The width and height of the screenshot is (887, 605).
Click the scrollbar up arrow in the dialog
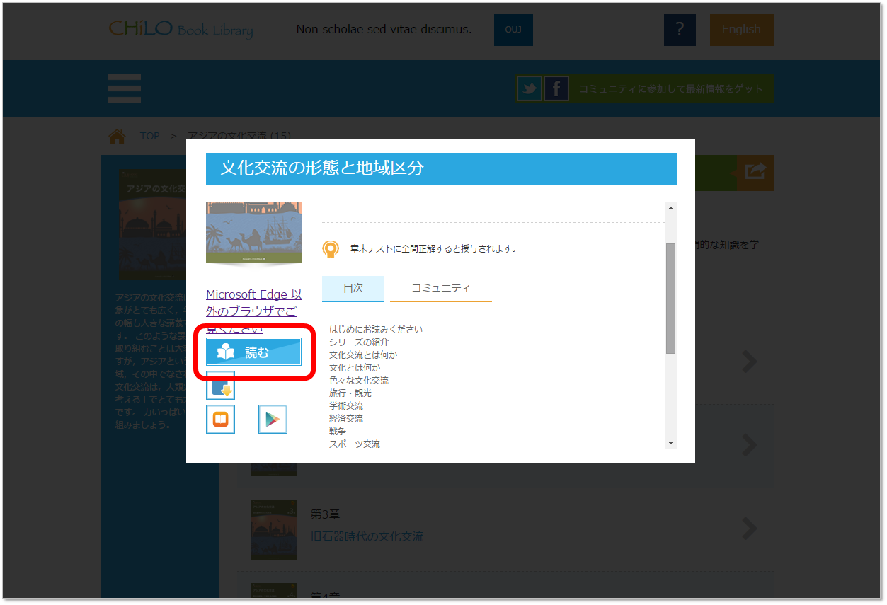point(670,208)
